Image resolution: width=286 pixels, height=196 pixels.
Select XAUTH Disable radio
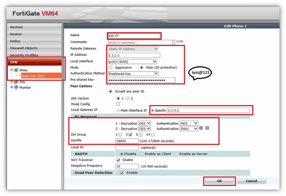[122, 154]
